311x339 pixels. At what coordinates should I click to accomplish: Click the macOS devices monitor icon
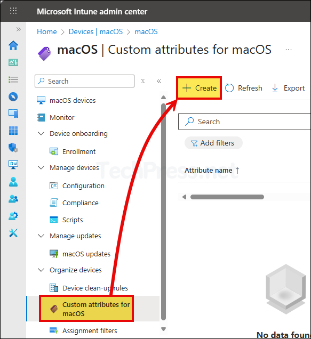click(41, 100)
